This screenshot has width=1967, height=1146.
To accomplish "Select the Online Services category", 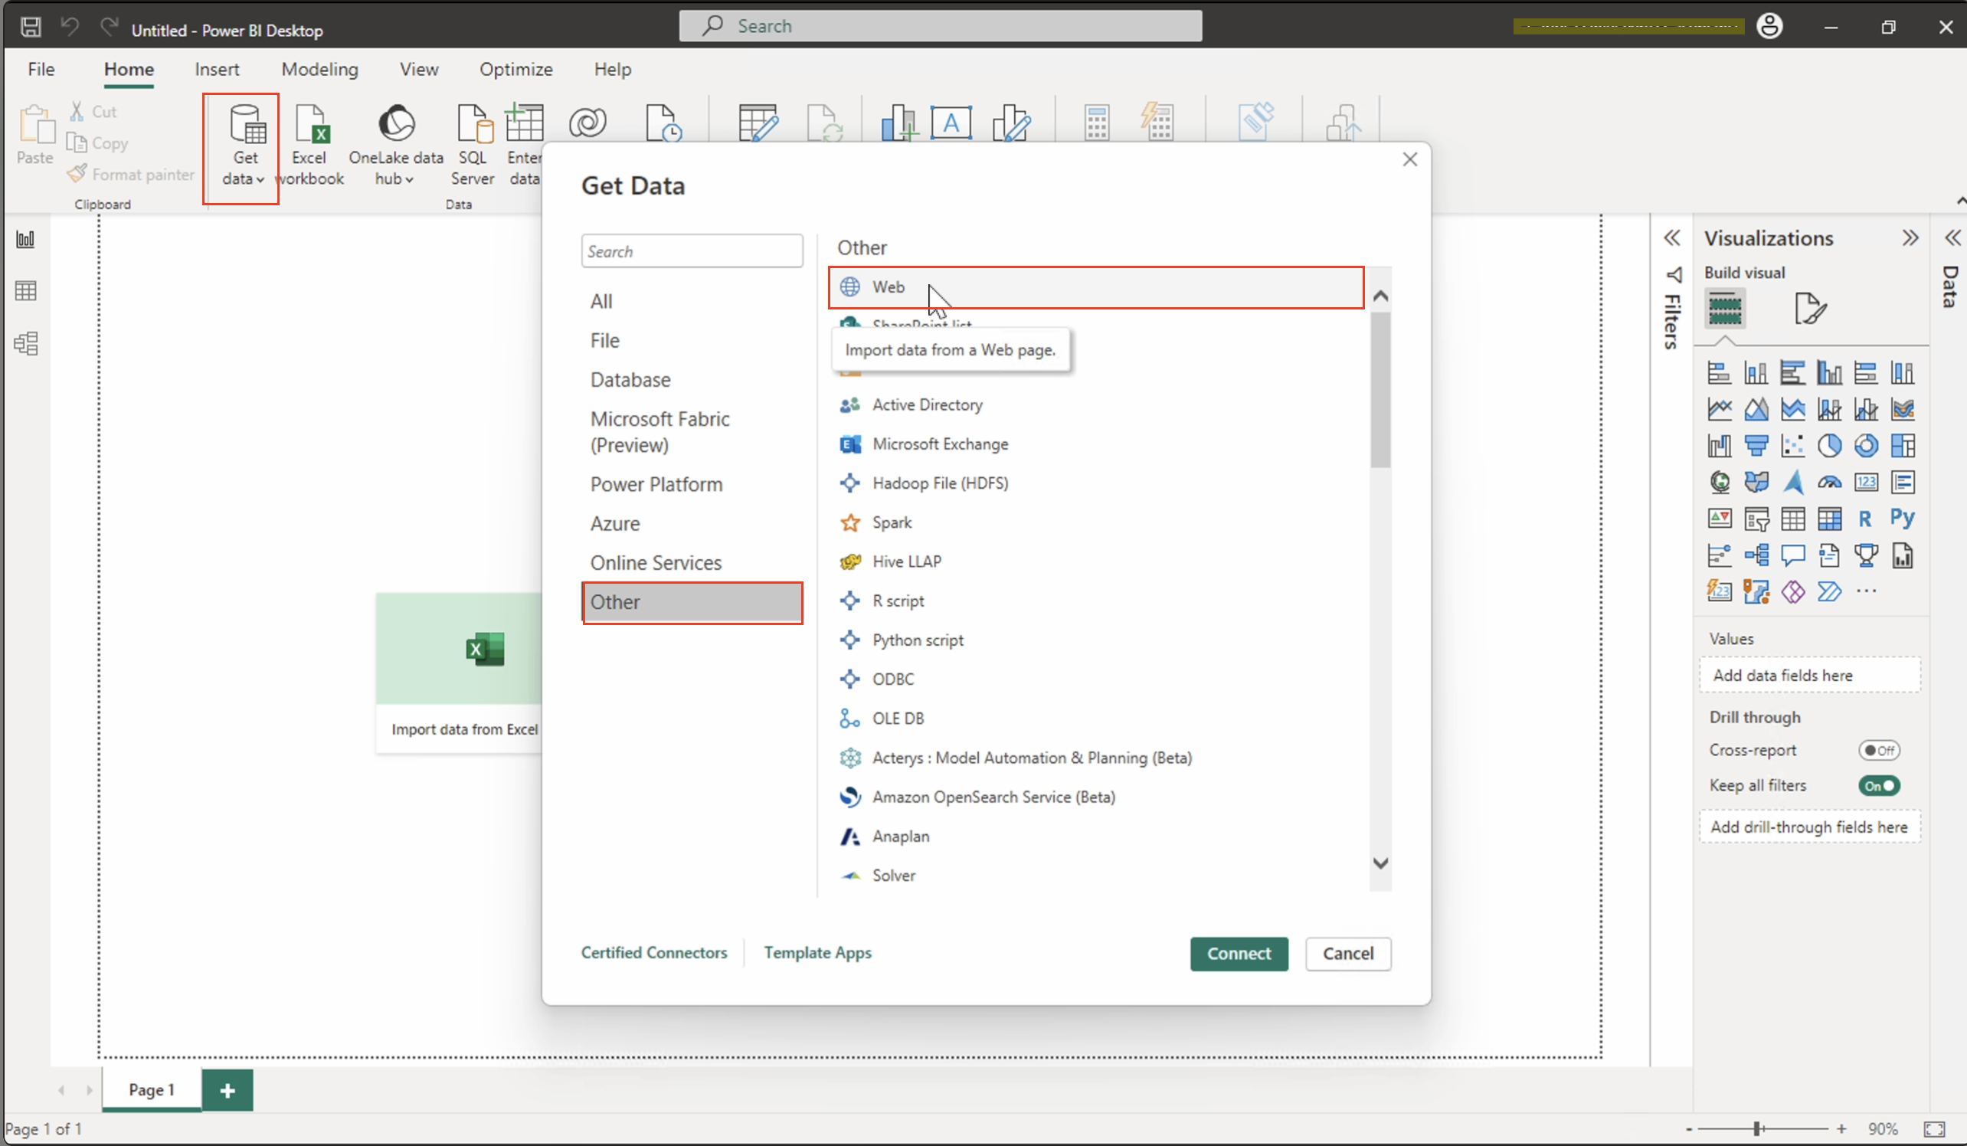I will 655,563.
